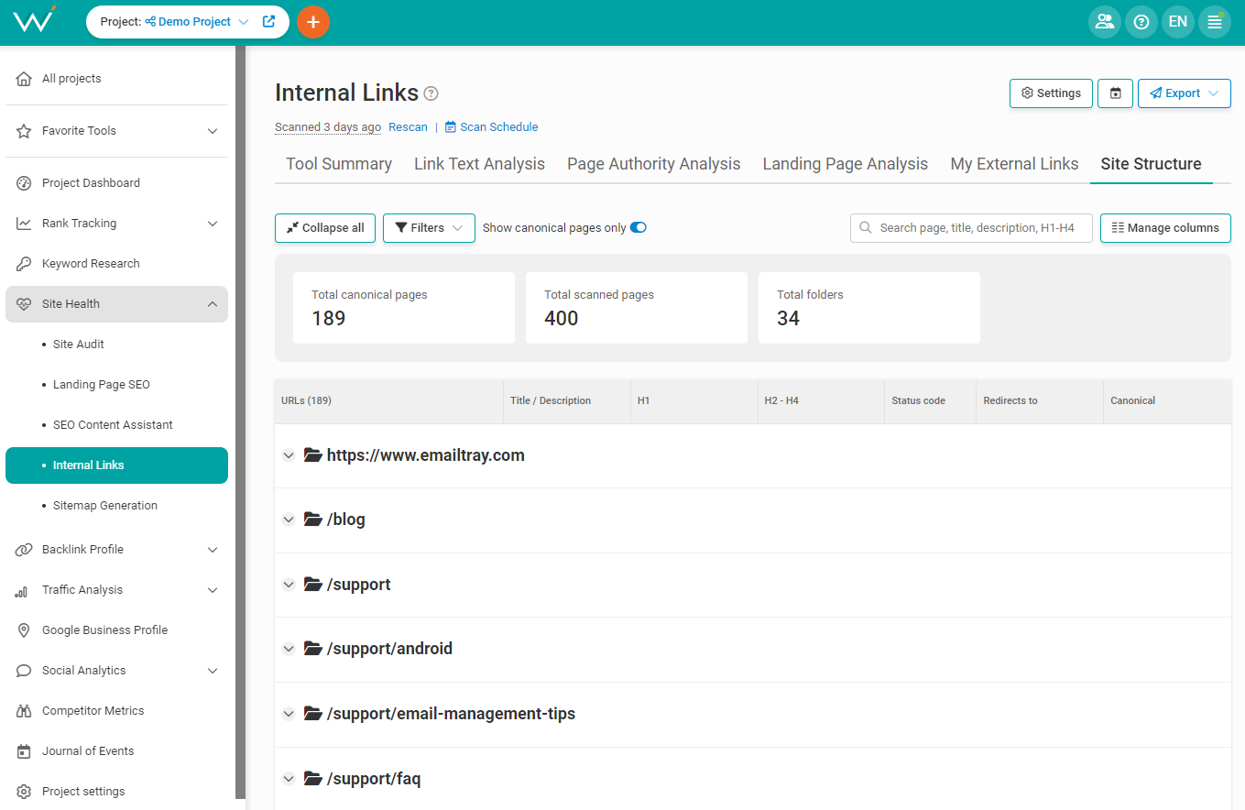This screenshot has height=810, width=1245.
Task: Switch to the Link Text Analysis tab
Action: [479, 164]
